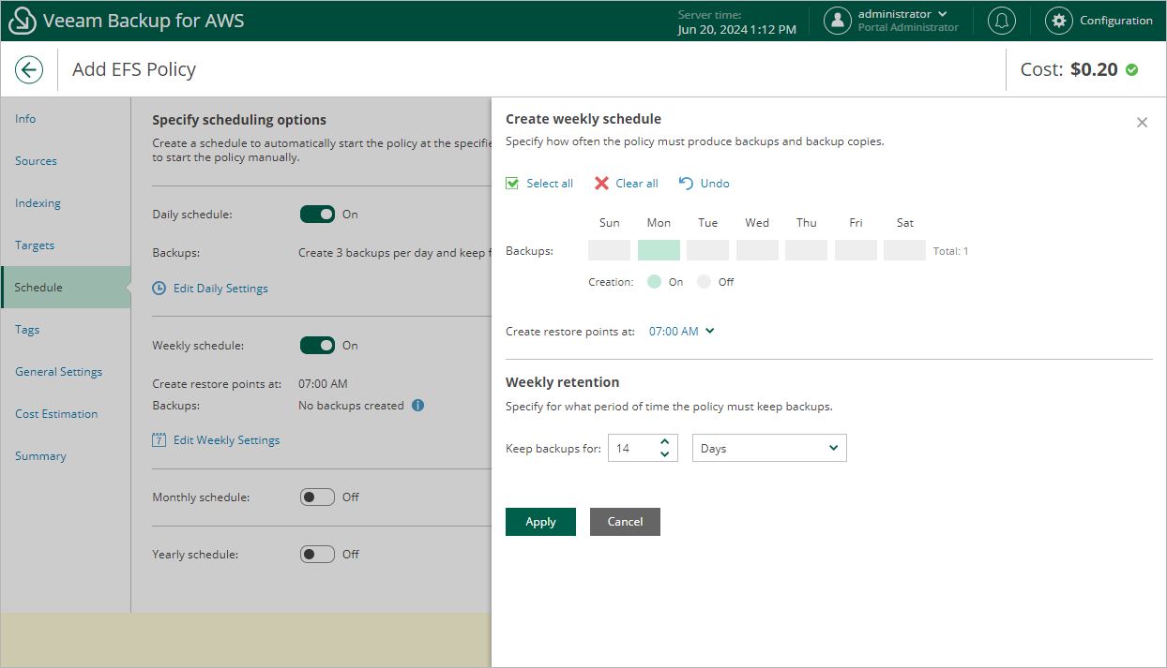
Task: Open the Edit Daily Settings link
Action: pos(220,289)
